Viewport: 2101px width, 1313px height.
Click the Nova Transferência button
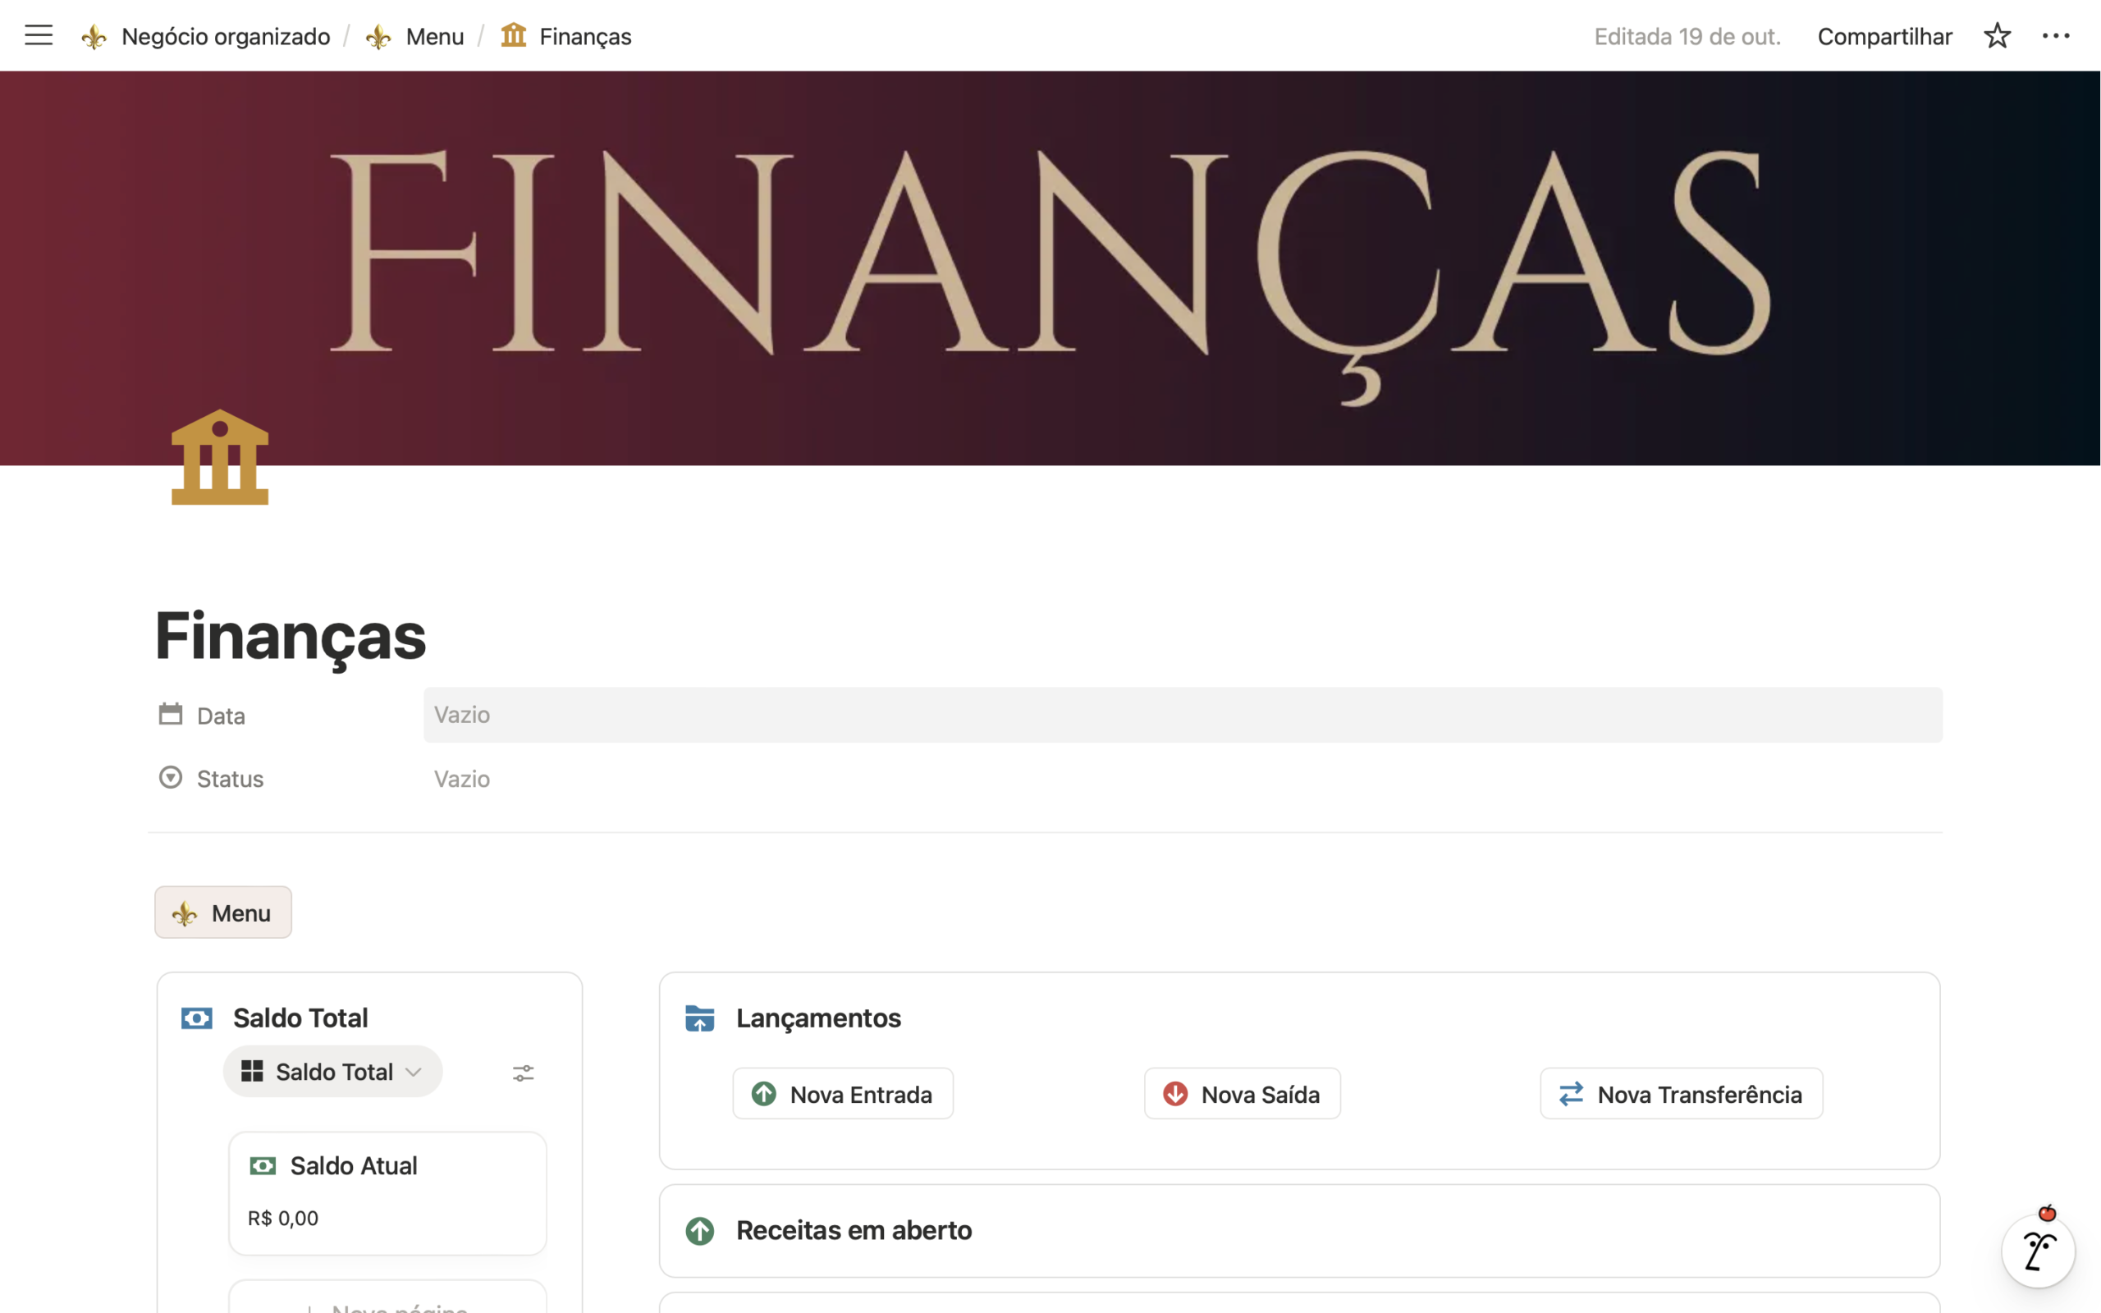(x=1681, y=1094)
